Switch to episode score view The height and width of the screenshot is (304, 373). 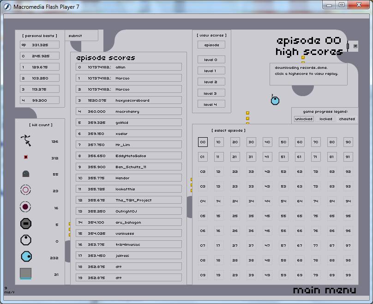[211, 45]
